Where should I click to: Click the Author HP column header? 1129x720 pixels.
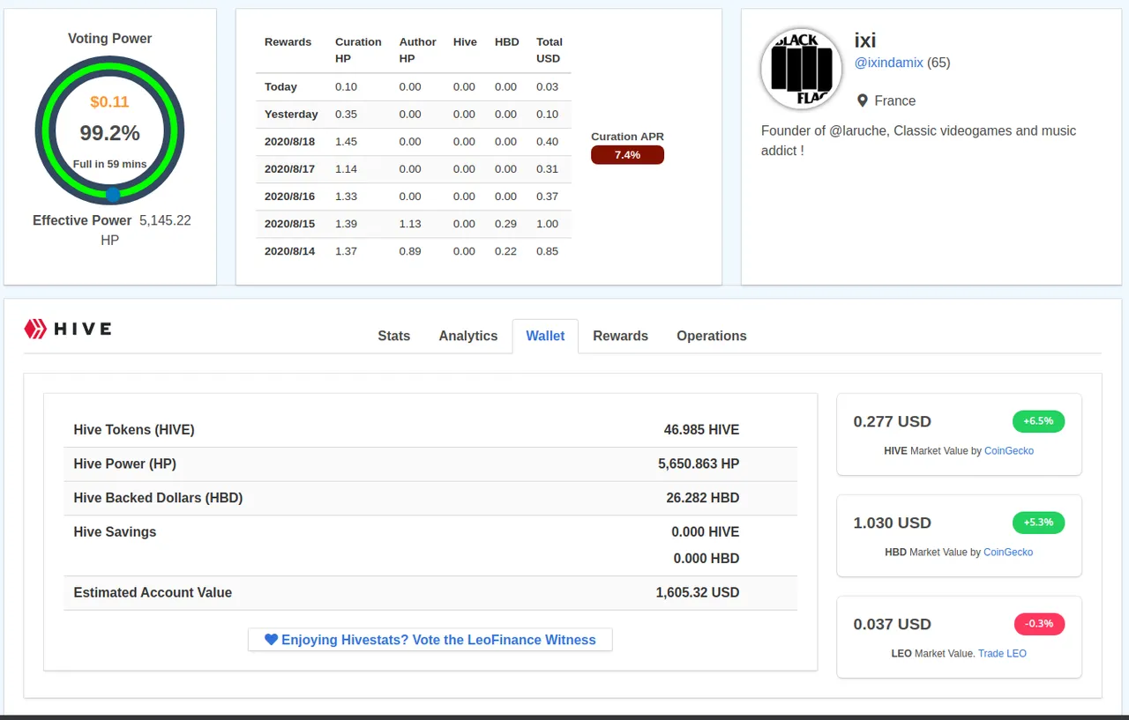[x=417, y=50]
